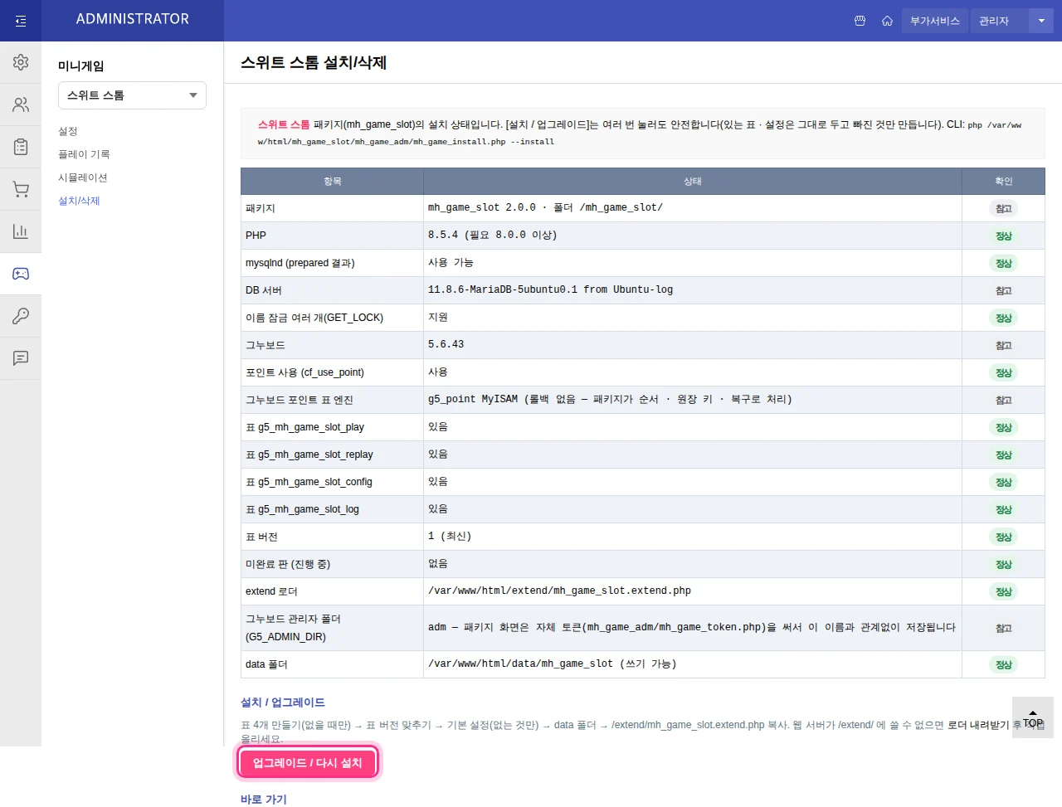Click the 업그레이드 / 다시 설치 button
1062x807 pixels.
(308, 763)
